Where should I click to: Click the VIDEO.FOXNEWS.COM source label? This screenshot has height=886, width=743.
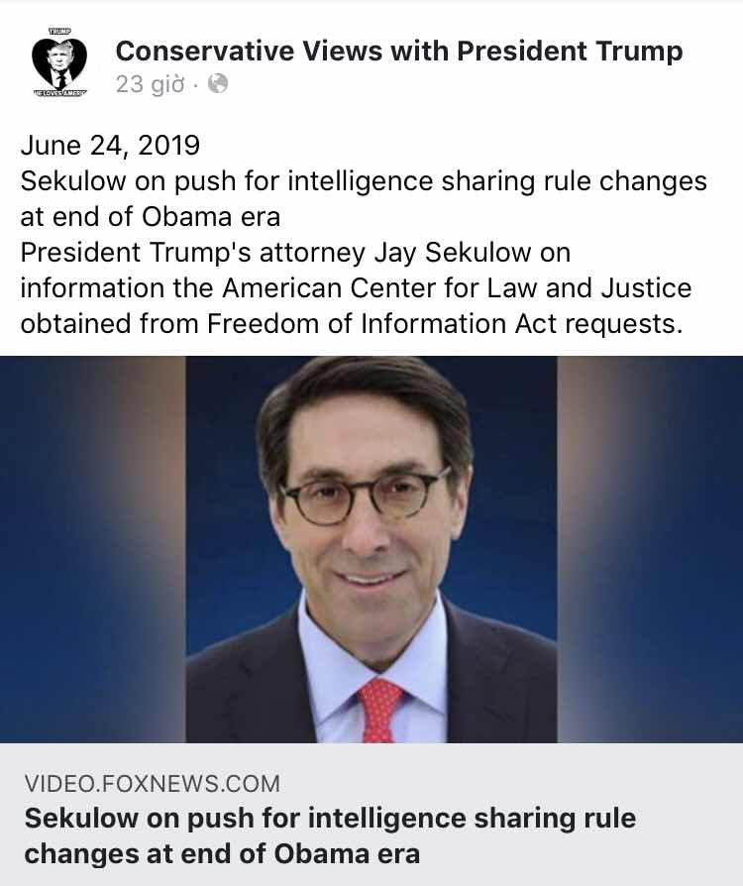(x=152, y=784)
